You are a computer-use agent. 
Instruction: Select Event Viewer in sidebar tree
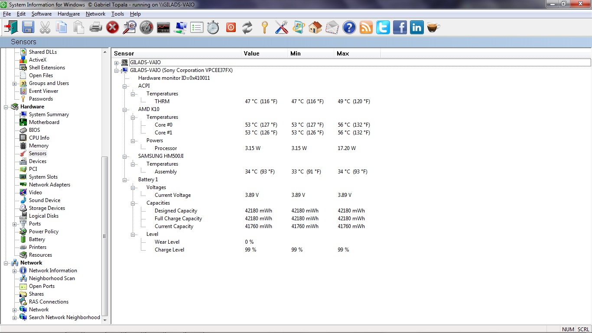(43, 91)
